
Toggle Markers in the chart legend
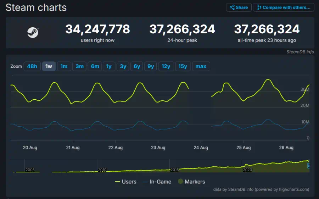[x=191, y=182]
